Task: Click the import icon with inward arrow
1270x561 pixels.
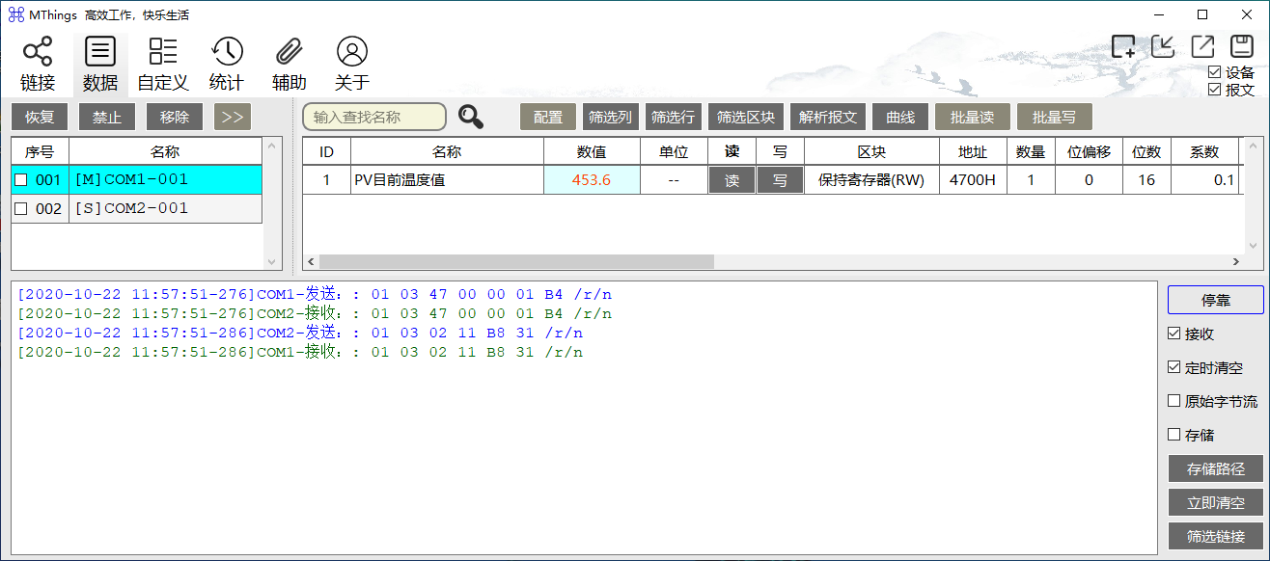Action: point(1163,46)
